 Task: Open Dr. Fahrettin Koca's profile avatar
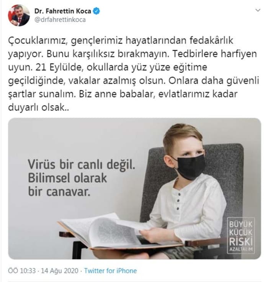tap(19, 15)
